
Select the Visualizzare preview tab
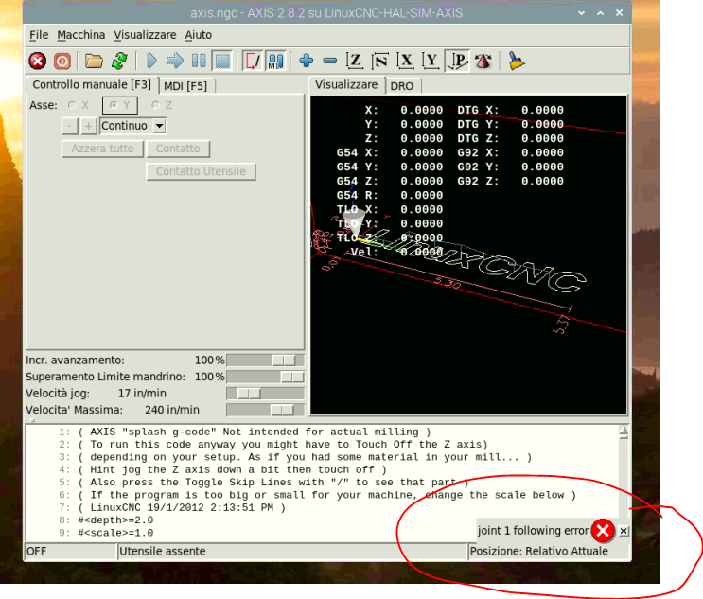(x=346, y=85)
